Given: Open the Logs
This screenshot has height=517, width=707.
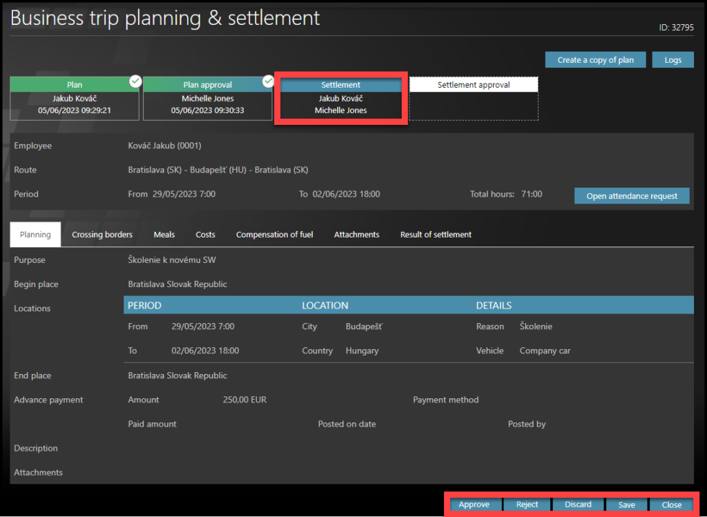Looking at the screenshot, I should pos(672,60).
